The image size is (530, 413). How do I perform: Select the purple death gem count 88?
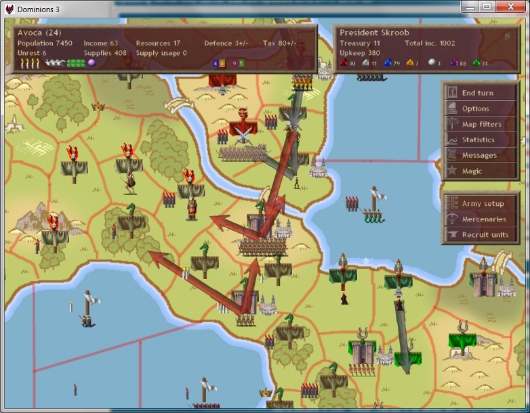pyautogui.click(x=458, y=63)
